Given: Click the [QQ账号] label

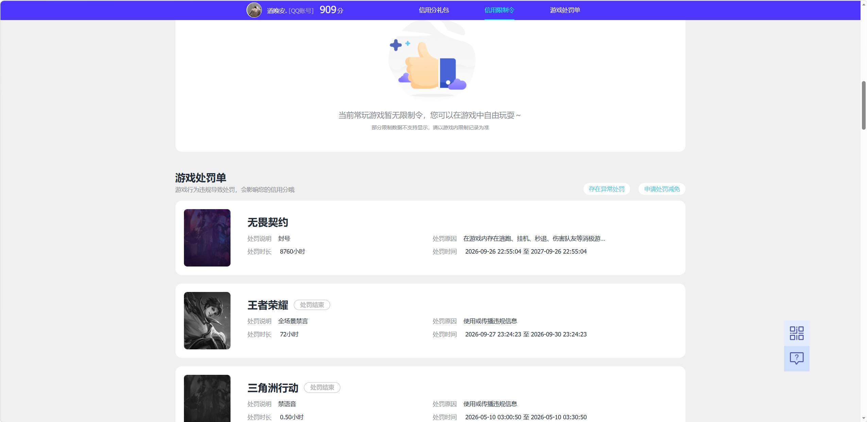Looking at the screenshot, I should pyautogui.click(x=301, y=11).
